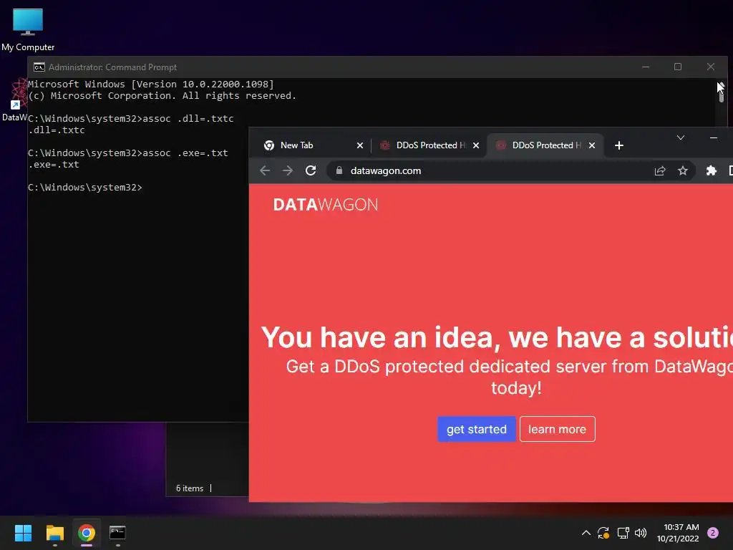Image resolution: width=733 pixels, height=550 pixels.
Task: Open the Chrome tab search dropdown
Action: click(681, 137)
